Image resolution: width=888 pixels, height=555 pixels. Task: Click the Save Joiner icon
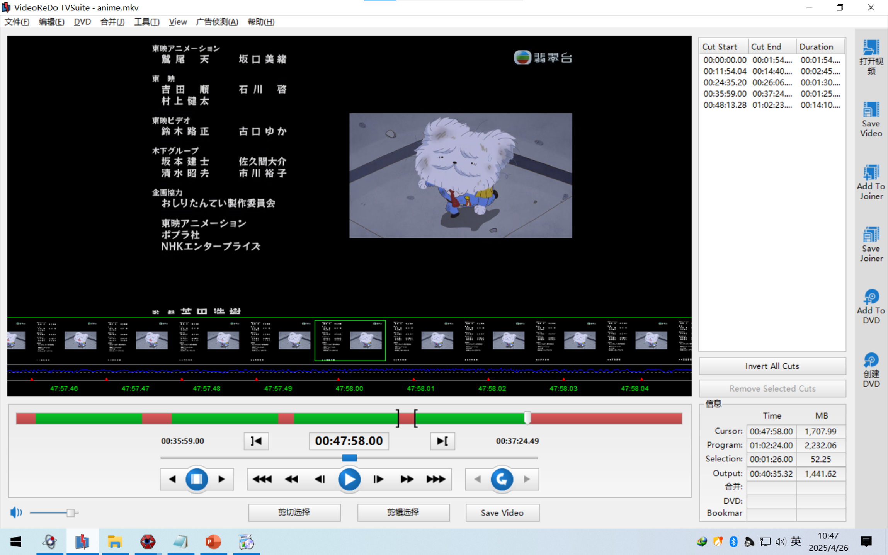coord(871,244)
